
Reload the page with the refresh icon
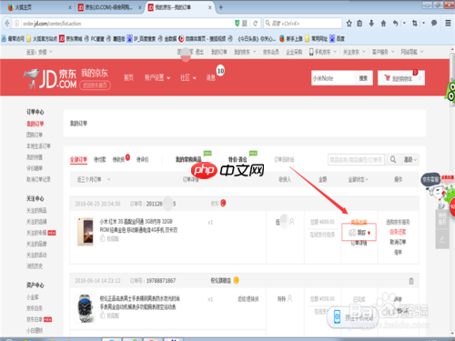point(256,24)
